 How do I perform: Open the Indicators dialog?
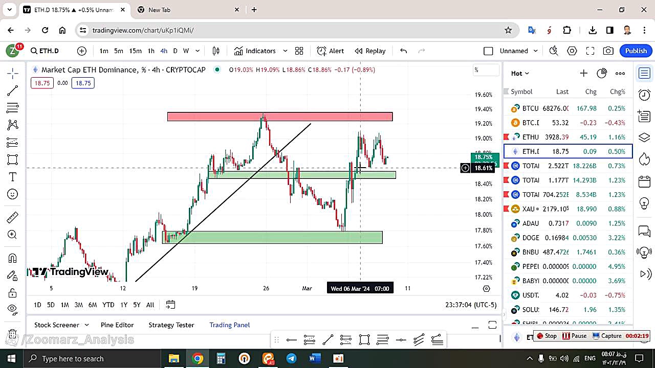tap(255, 51)
